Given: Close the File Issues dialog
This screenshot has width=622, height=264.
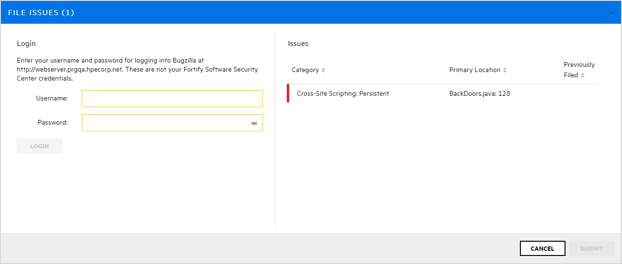Looking at the screenshot, I should coord(612,13).
